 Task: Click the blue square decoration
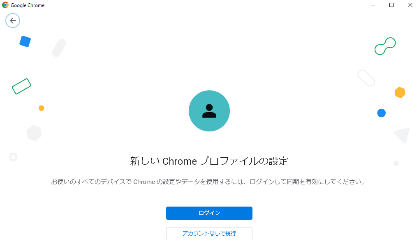(25, 41)
